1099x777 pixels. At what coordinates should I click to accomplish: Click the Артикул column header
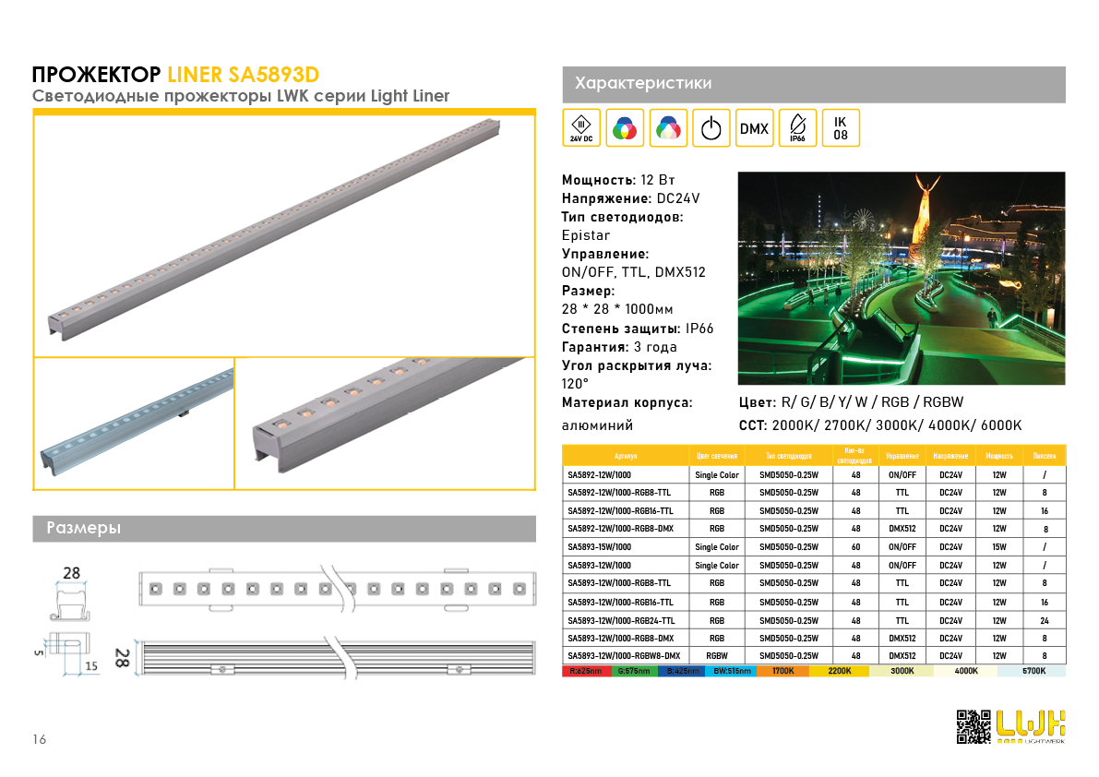click(x=626, y=456)
